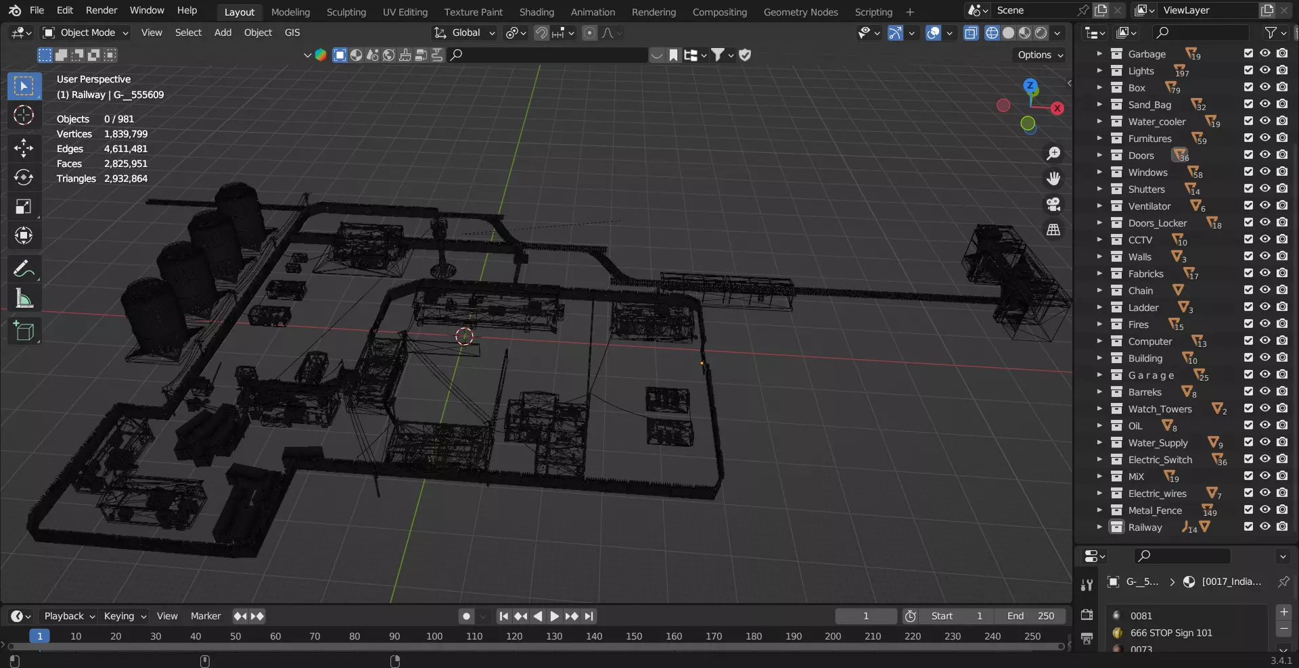Hide the Windows collection in viewport
Screen dimensions: 1299x668
(1264, 172)
